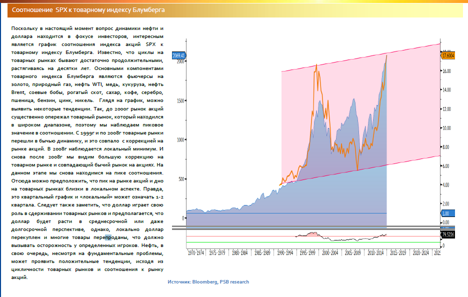Click the 500 tick on the left axis
The width and height of the screenshot is (468, 297).
(x=180, y=179)
